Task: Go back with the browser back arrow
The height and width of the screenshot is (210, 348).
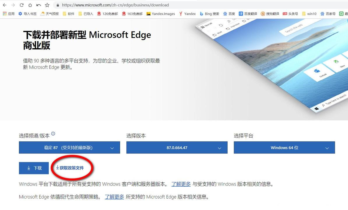Action: 4,5
